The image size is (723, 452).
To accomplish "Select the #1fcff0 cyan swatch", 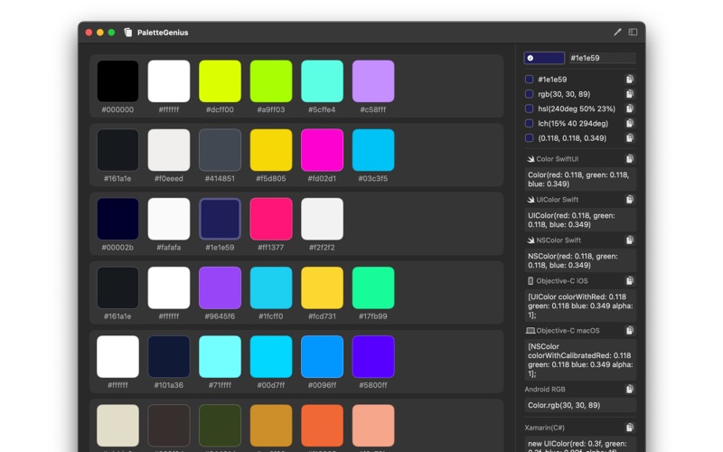I will tap(271, 287).
